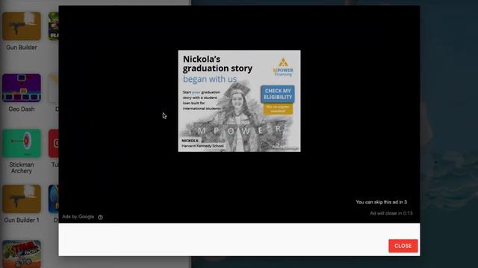
Task: Click NICKOLA name caption in the ad
Action: pyautogui.click(x=190, y=141)
